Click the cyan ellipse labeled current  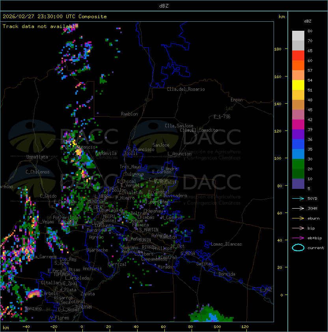(x=298, y=248)
